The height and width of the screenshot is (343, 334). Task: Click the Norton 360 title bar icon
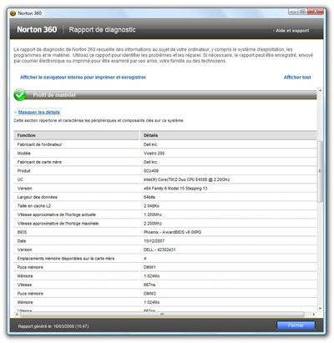pos(13,13)
